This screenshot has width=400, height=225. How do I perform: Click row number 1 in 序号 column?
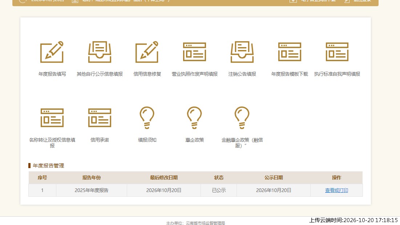[x=43, y=190]
